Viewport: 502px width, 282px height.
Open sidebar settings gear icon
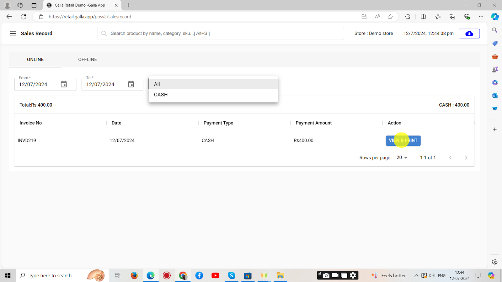tap(495, 262)
